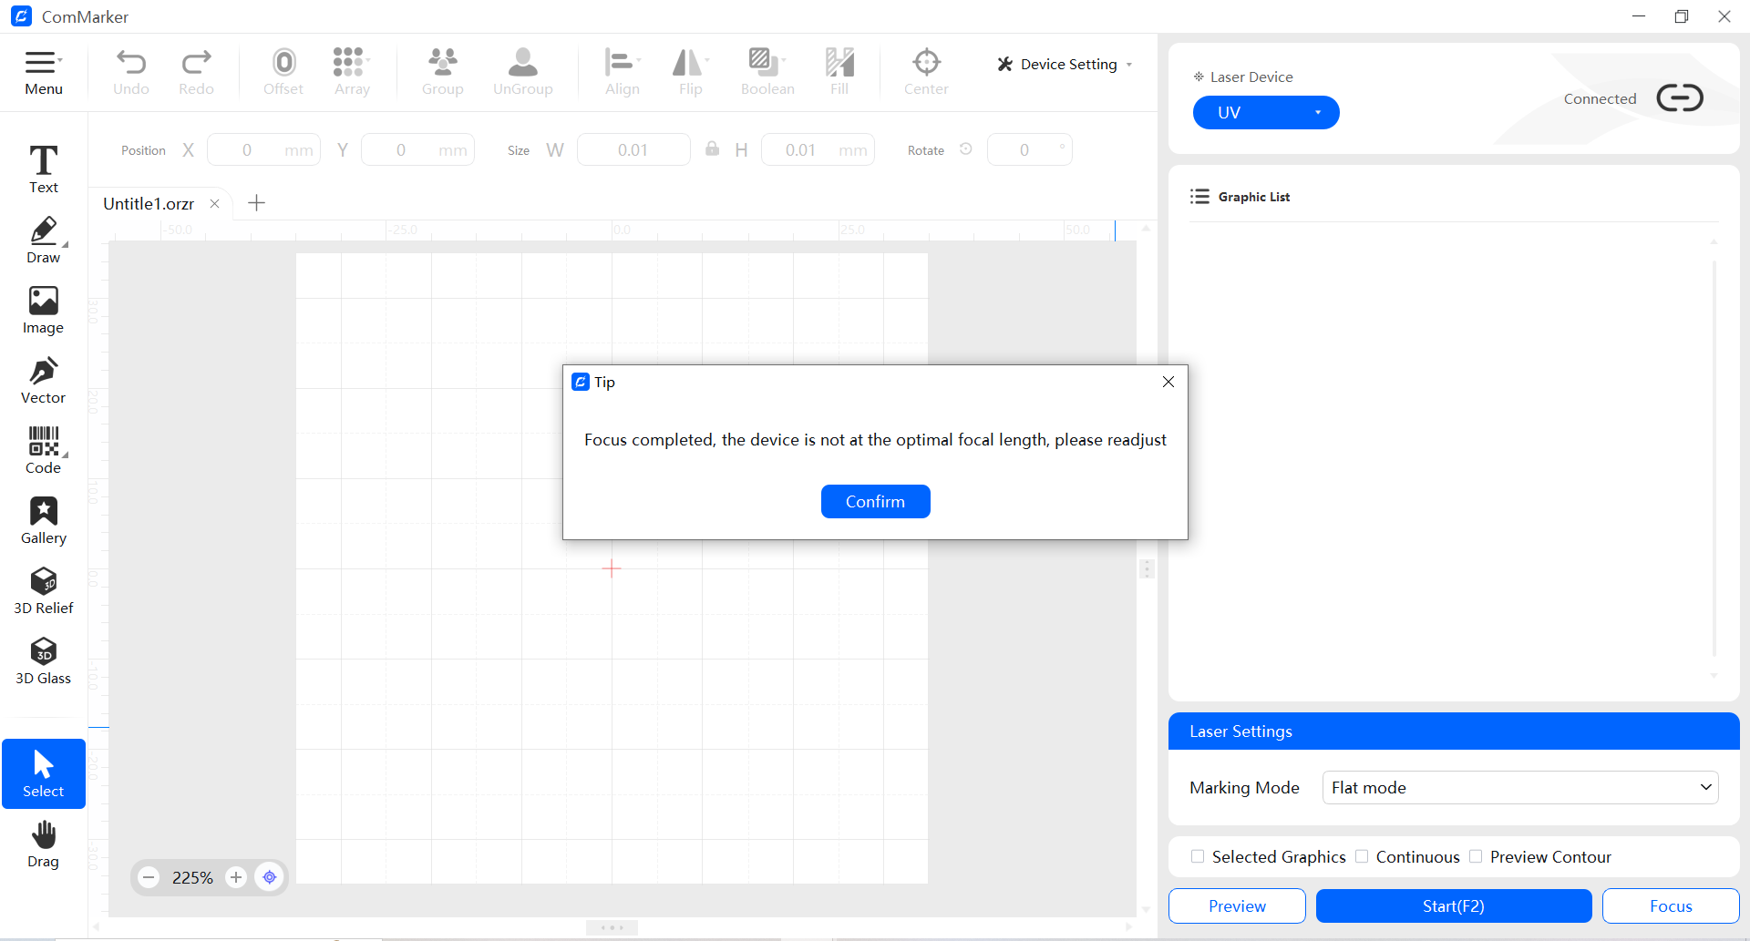Switch to the Untitle1.orzr tab
Screen dimensions: 1750x941
[x=149, y=203]
